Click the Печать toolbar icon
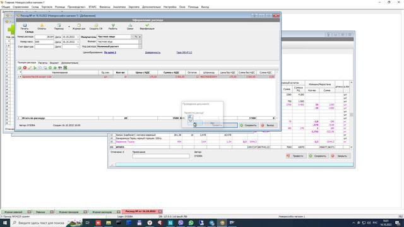This screenshot has width=404, height=227. coord(25,26)
